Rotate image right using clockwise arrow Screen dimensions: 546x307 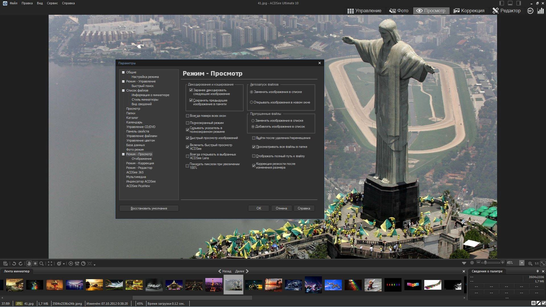(20, 264)
